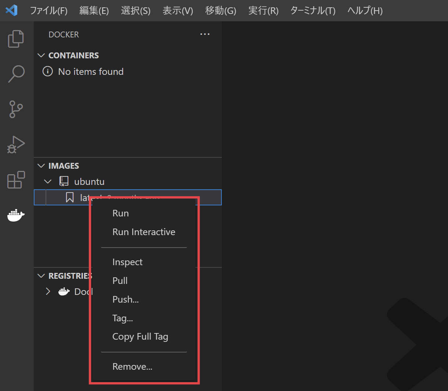Viewport: 448px width, 391px height.
Task: Choose Run Interactive from the context menu
Action: point(144,232)
